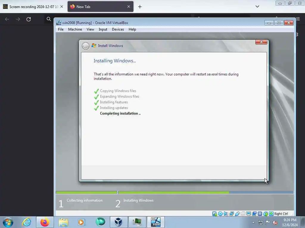This screenshot has width=305, height=228.
Task: Open Windows Media Player from taskbar
Action: [x=82, y=222]
